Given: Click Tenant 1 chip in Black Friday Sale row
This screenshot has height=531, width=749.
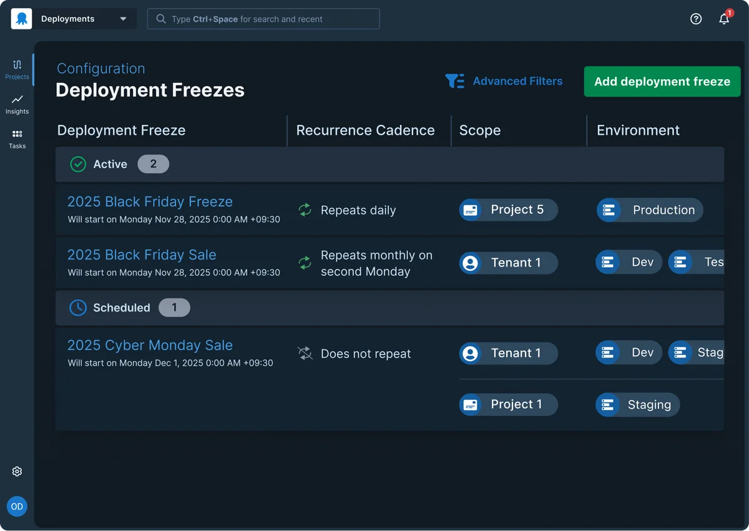Looking at the screenshot, I should coord(509,263).
